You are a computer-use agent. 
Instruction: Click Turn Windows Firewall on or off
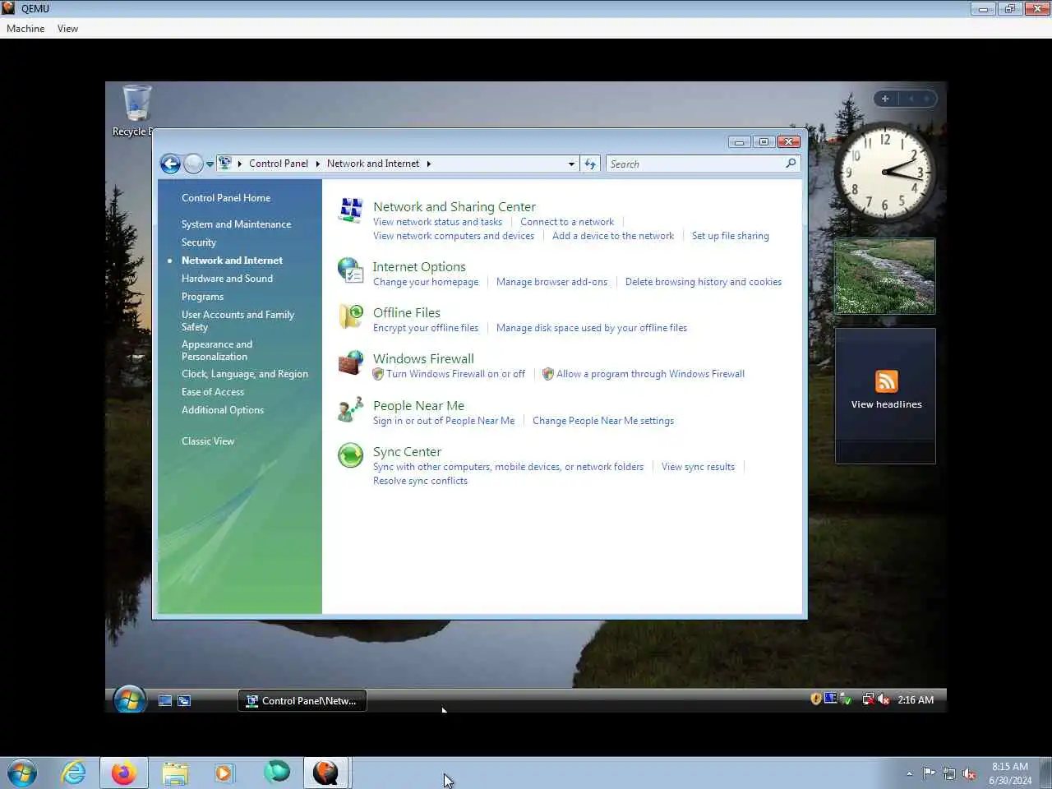click(455, 374)
